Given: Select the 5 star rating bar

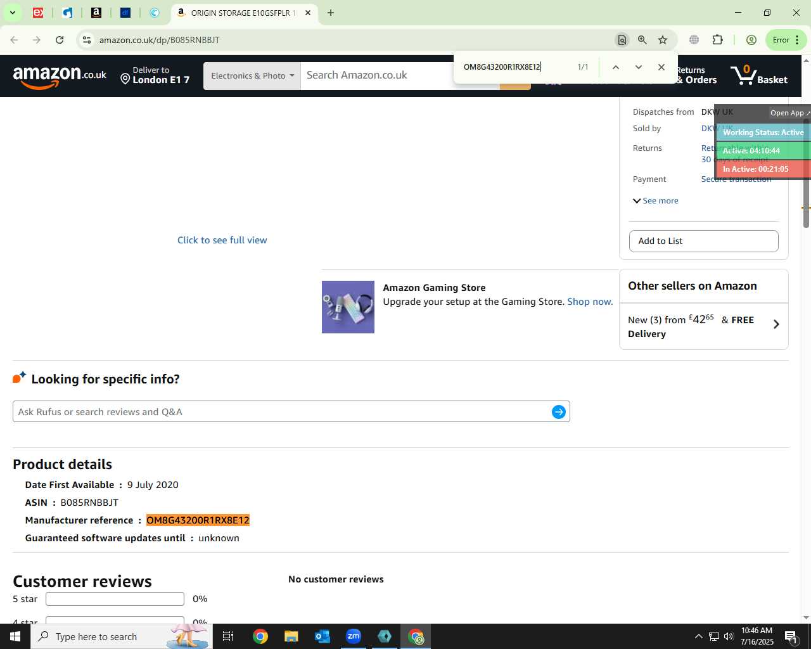Looking at the screenshot, I should (115, 599).
